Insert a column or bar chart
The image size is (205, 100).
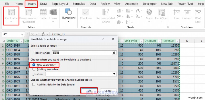click(119, 10)
